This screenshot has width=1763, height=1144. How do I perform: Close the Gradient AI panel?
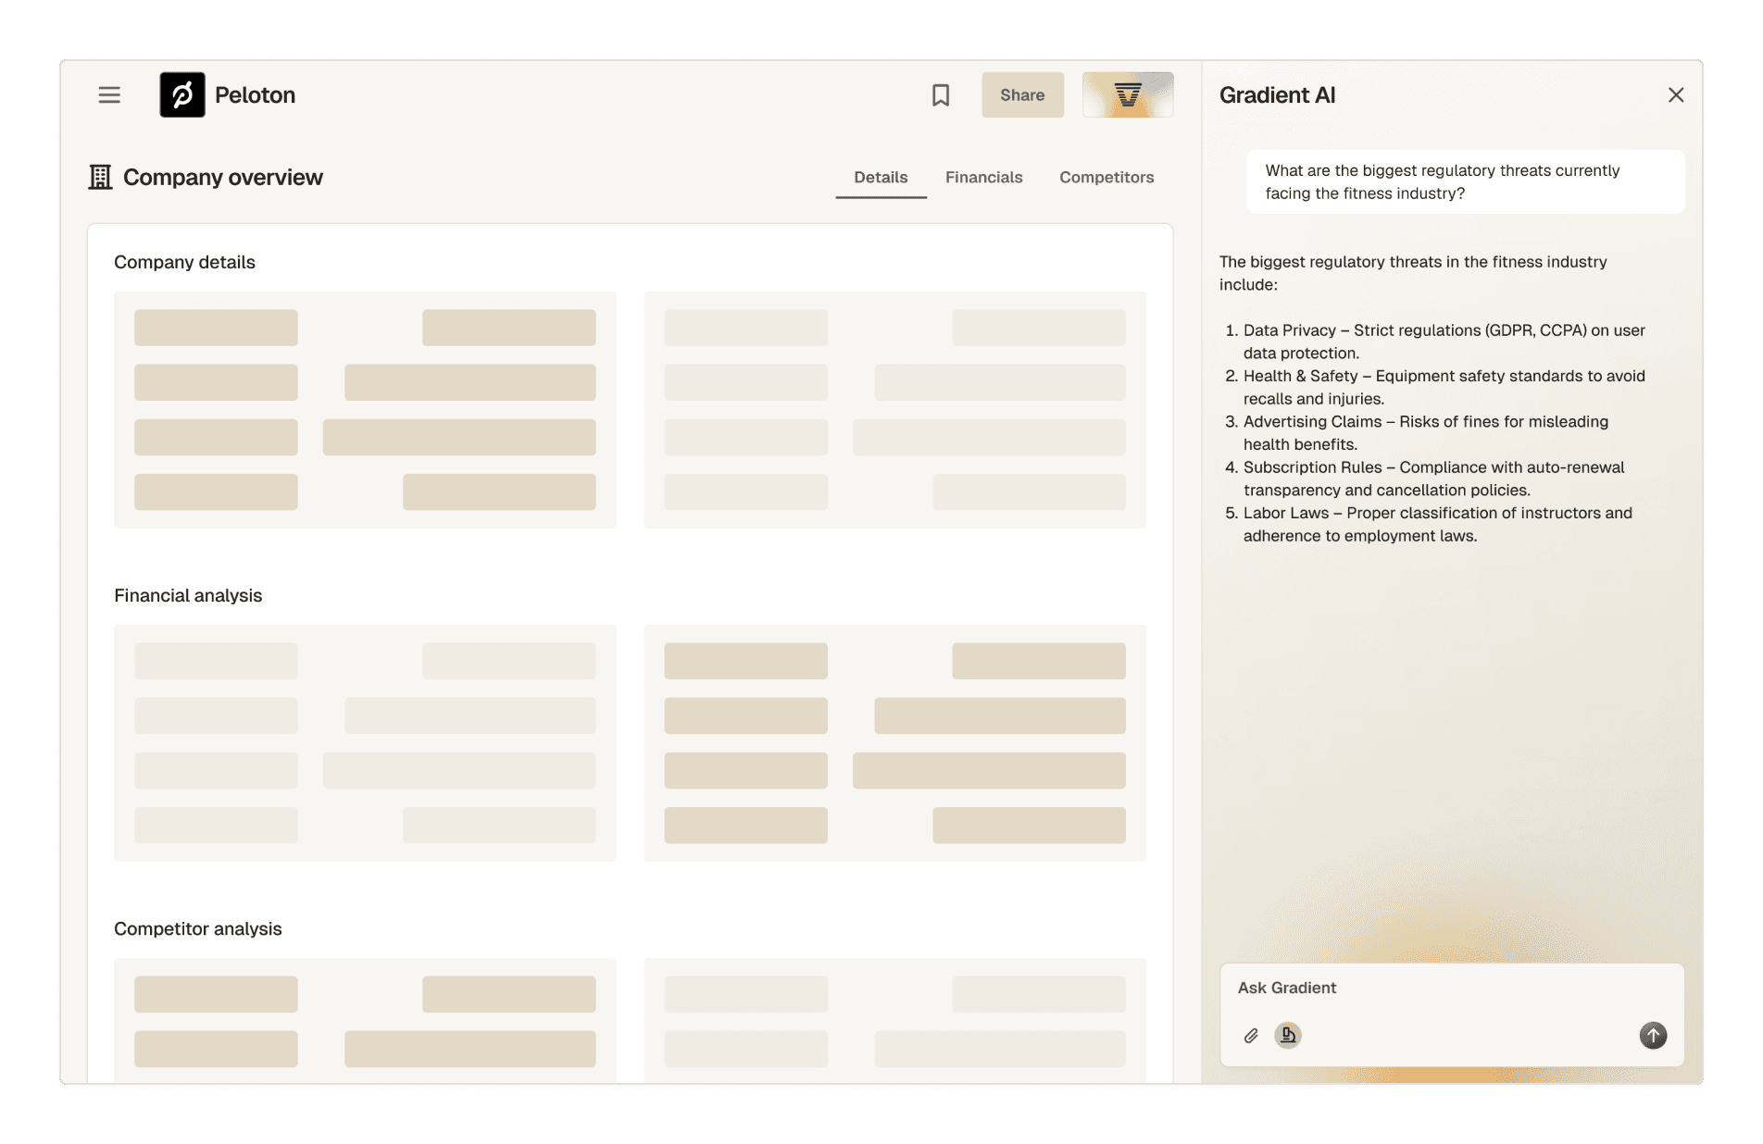pyautogui.click(x=1676, y=94)
